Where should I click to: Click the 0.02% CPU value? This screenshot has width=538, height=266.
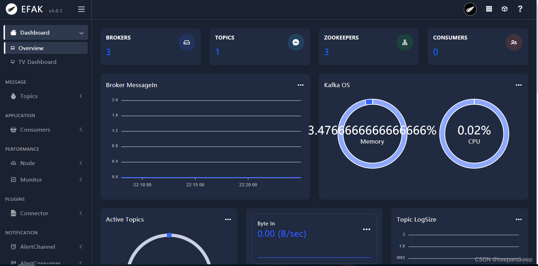[x=474, y=131]
